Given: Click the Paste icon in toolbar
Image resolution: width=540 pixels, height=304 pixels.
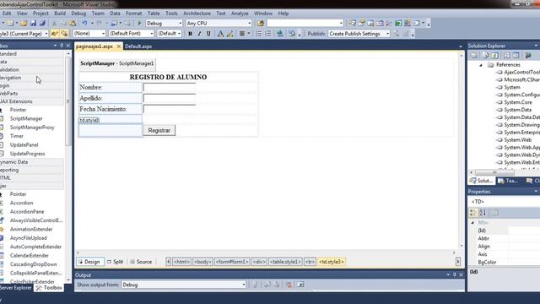Looking at the screenshot, I should click(73, 23).
